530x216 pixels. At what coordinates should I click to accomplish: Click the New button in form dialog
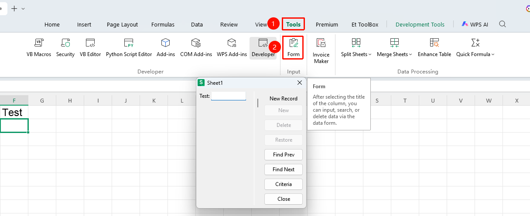pos(284,110)
